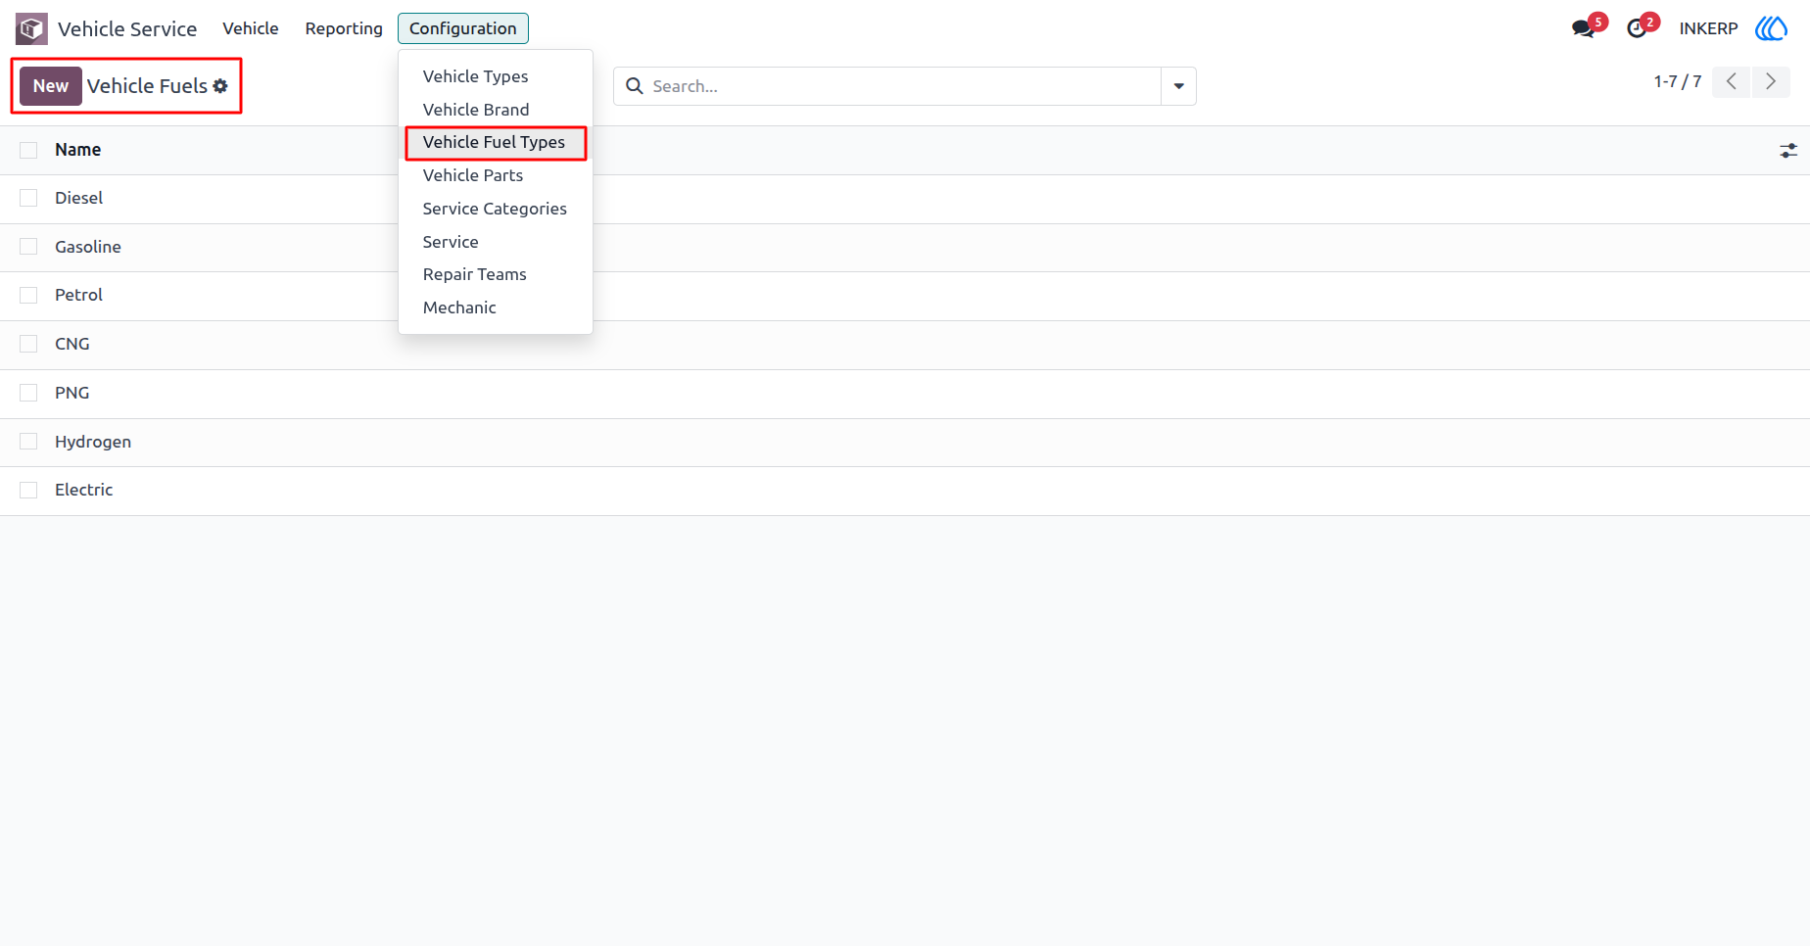Open the gear actions icon beside Vehicle Fuels
Screen dimensions: 1810x946
(x=220, y=86)
